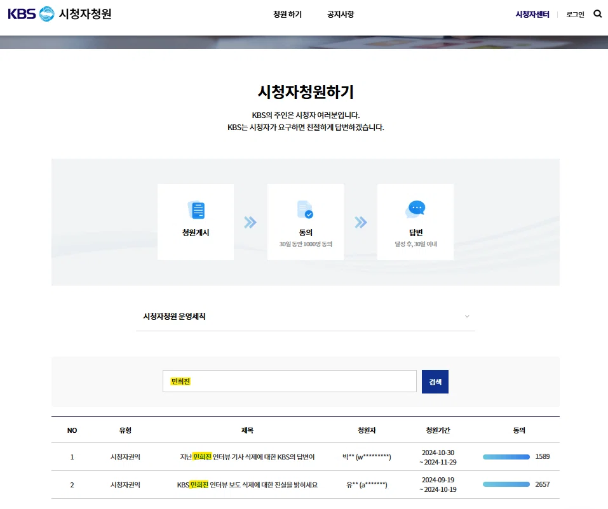Click the 답변 speech bubble icon

415,209
